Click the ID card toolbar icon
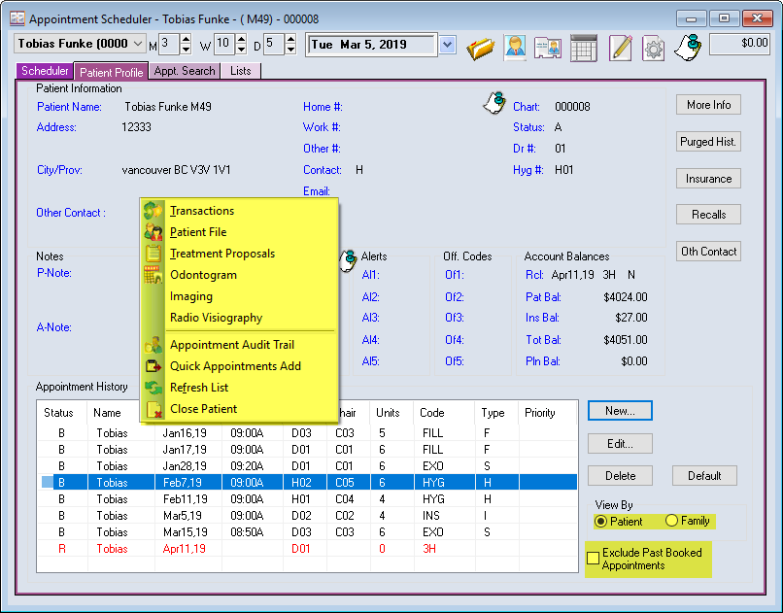This screenshot has height=613, width=783. [x=547, y=46]
